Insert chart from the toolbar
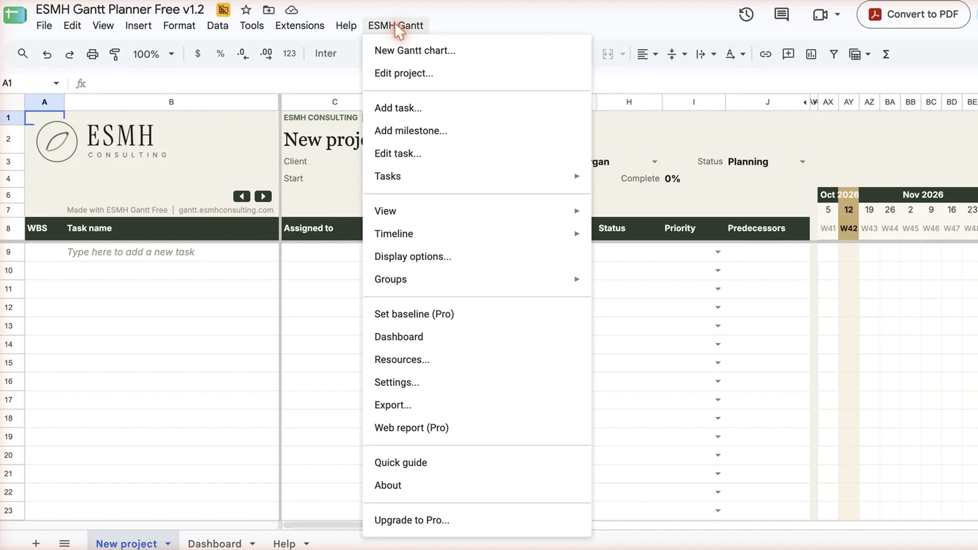This screenshot has width=978, height=550. pos(811,54)
